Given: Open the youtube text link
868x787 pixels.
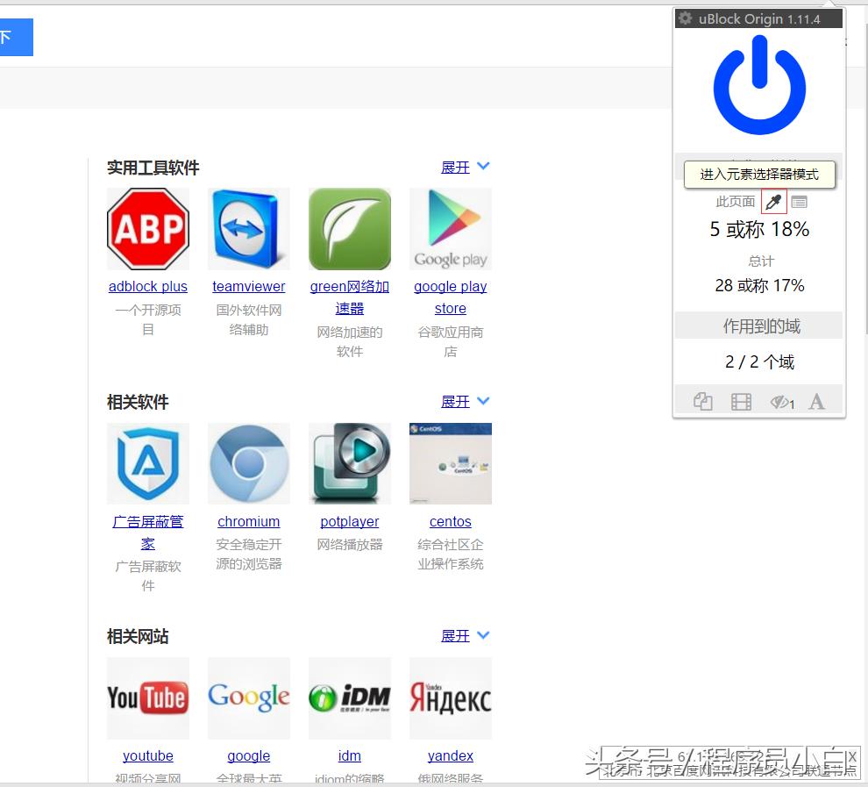Looking at the screenshot, I should point(148,755).
